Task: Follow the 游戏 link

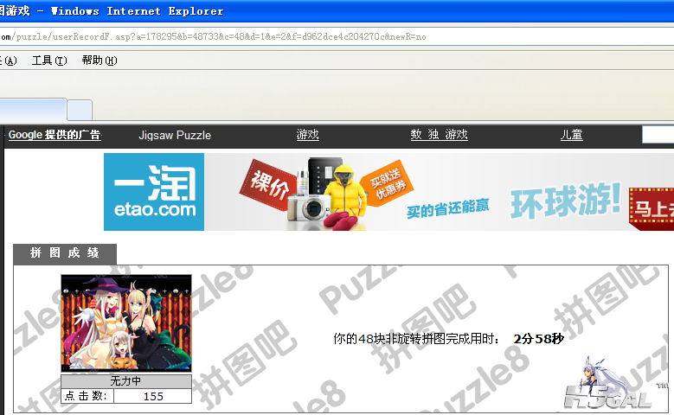Action: [307, 135]
